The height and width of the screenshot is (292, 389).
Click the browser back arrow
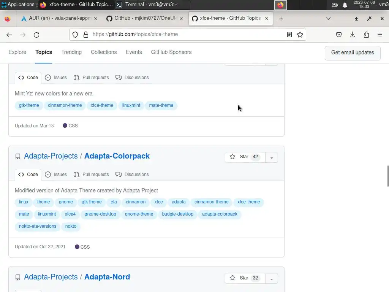pyautogui.click(x=9, y=35)
